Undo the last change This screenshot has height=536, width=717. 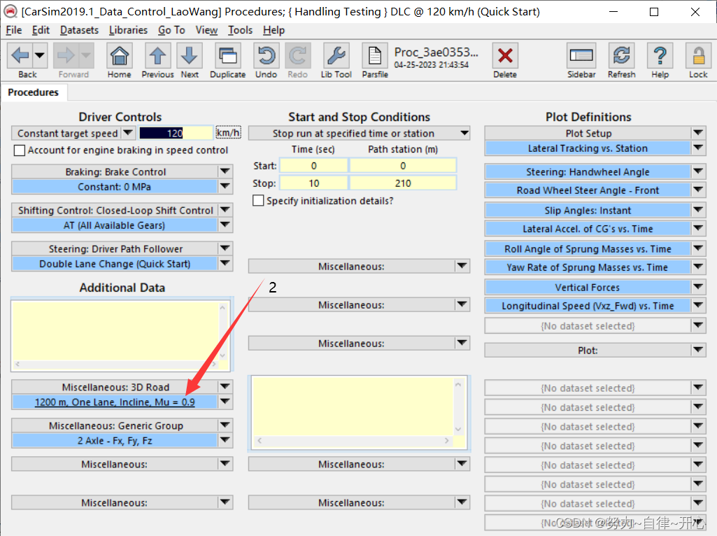point(266,56)
